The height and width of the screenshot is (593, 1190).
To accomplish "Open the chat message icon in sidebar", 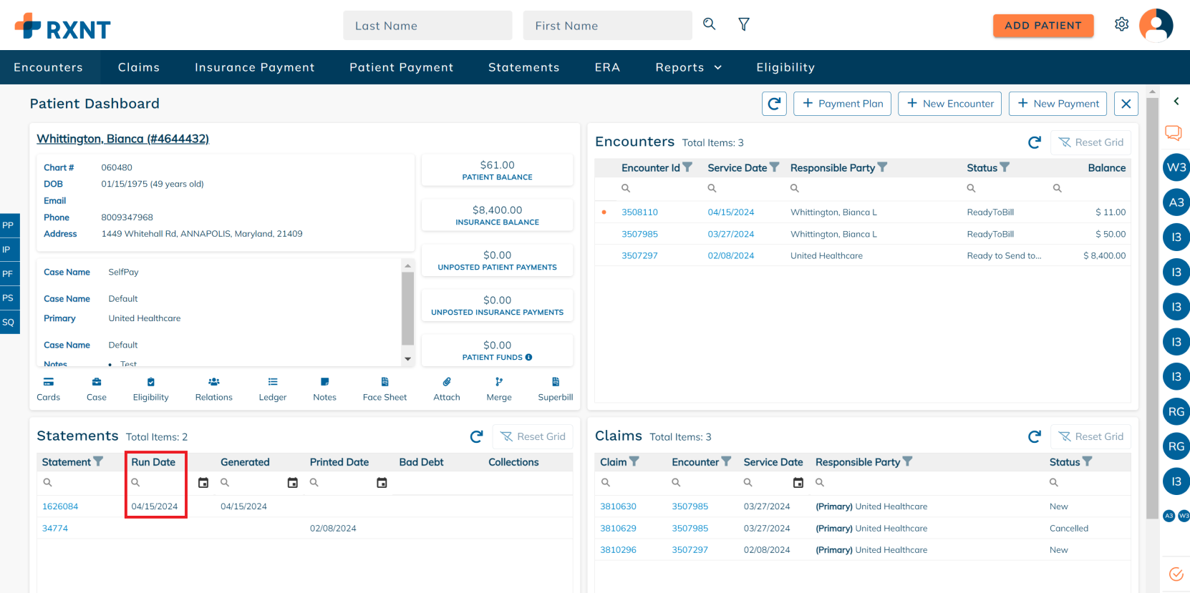I will 1173,133.
